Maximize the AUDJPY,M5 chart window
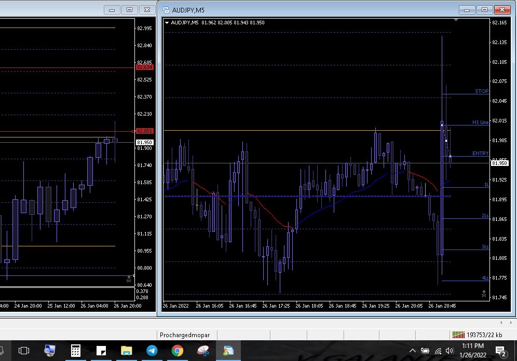517x361 pixels. click(484, 9)
